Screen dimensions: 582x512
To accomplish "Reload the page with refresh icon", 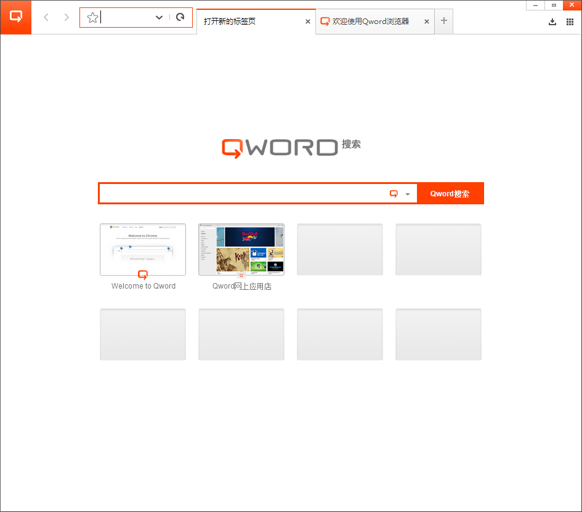I will pos(180,17).
